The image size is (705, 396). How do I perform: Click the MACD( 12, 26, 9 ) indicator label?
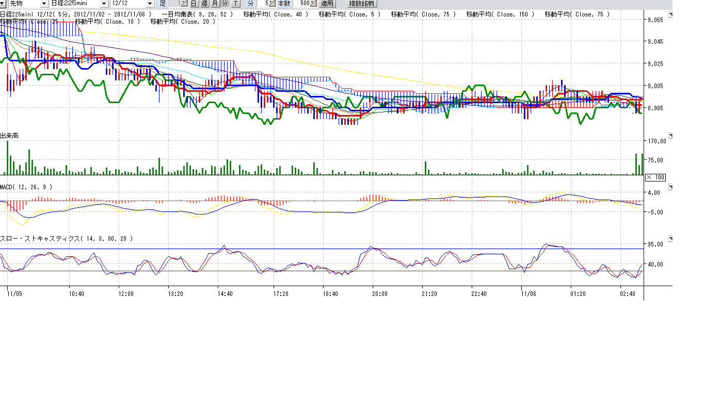[26, 187]
